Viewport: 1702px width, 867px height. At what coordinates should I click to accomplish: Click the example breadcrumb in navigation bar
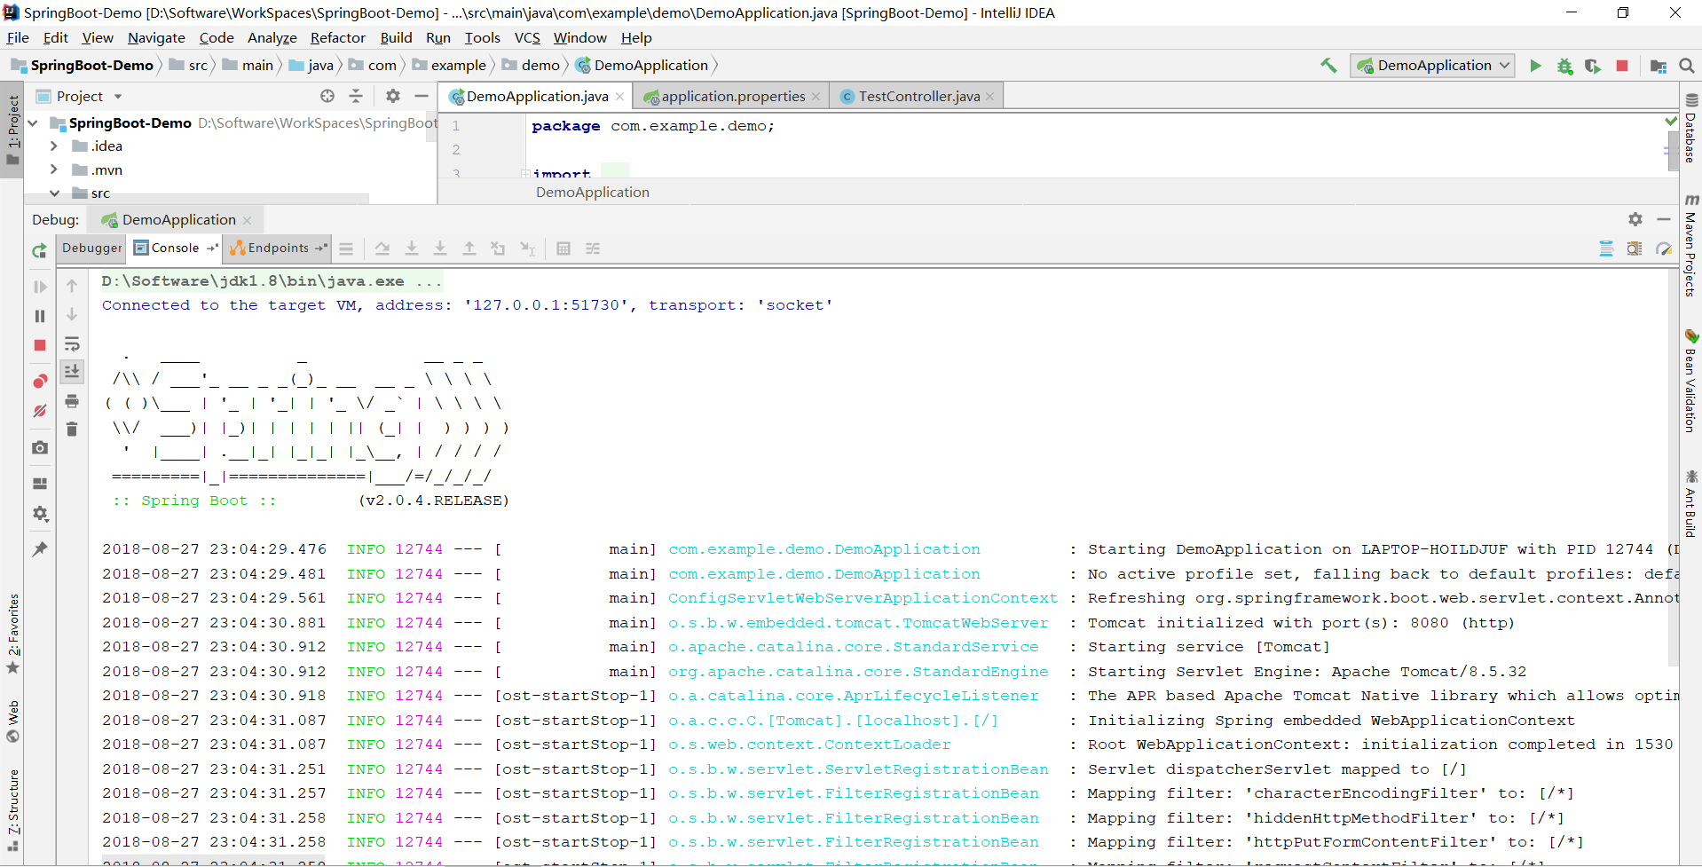tap(450, 66)
